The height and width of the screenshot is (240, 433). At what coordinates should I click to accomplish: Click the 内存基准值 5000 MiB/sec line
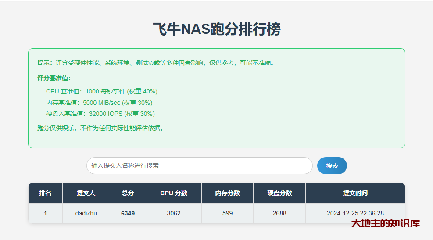[x=99, y=103]
